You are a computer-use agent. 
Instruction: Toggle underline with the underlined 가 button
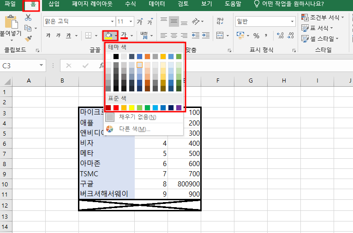(68, 36)
